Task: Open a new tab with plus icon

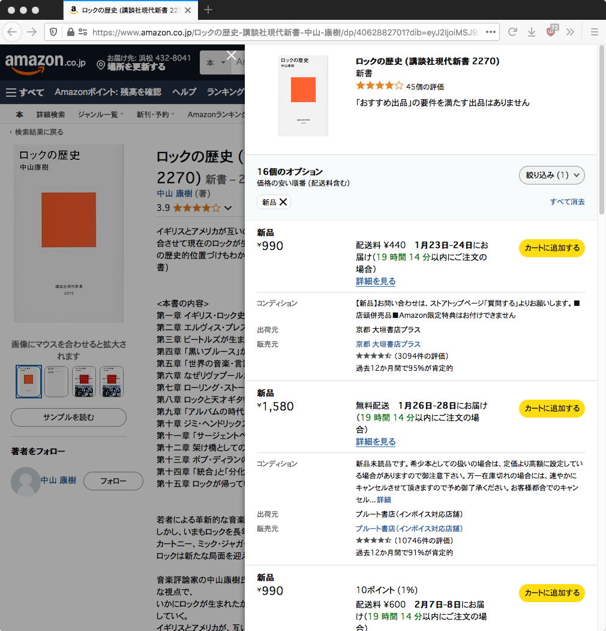Action: (208, 10)
